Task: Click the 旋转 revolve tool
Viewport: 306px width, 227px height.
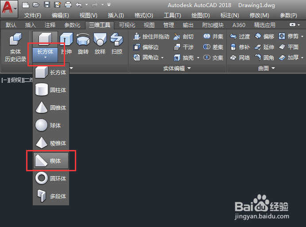Action: pos(83,43)
